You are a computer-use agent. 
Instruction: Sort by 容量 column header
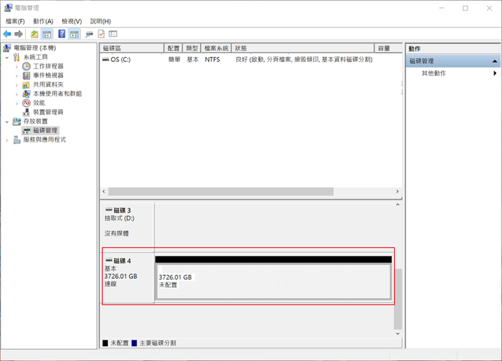click(388, 48)
